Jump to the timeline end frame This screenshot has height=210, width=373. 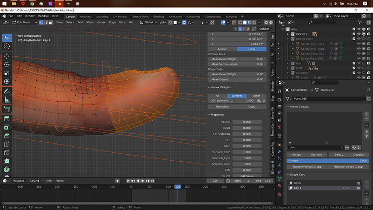point(153,181)
